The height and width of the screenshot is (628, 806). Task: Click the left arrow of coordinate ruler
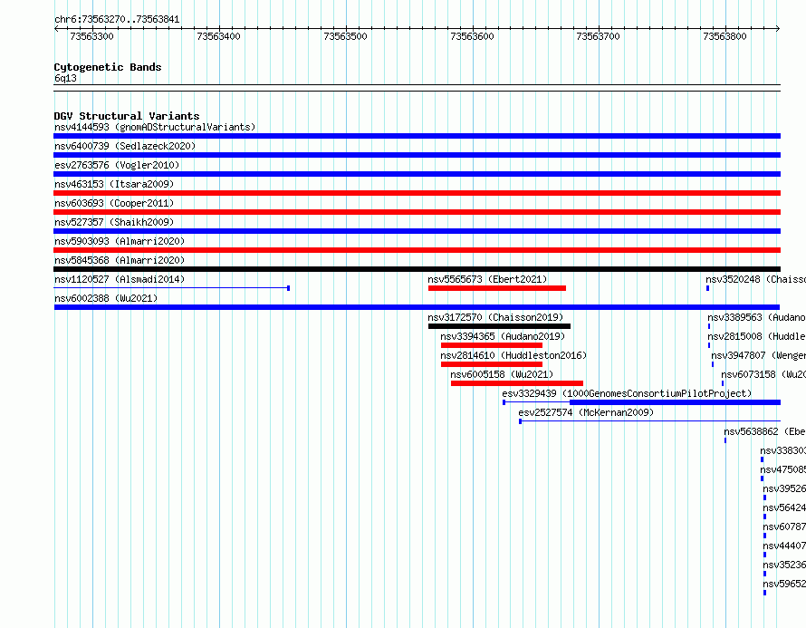click(56, 29)
